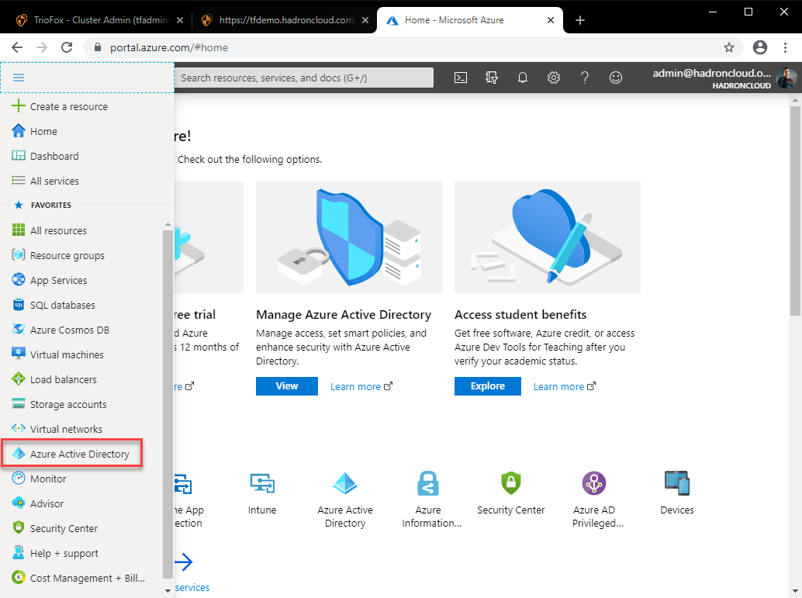Viewport: 802px width, 598px height.
Task: Open the feedback smiley icon
Action: (x=616, y=78)
